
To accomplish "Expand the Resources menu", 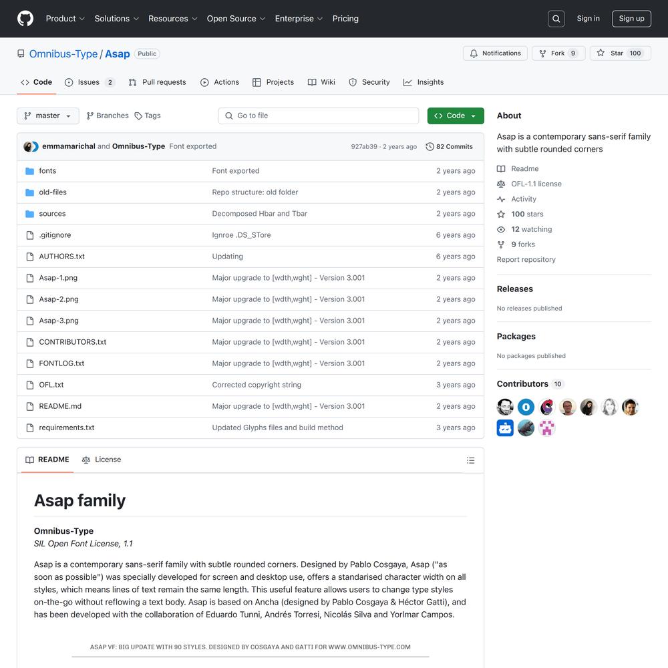I will (x=172, y=19).
